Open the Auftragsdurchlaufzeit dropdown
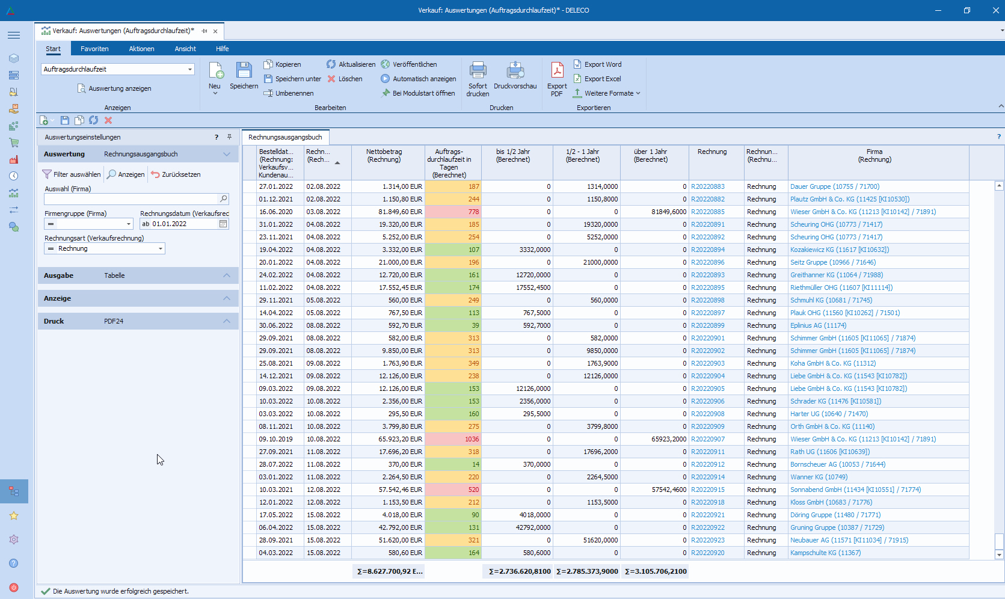Image resolution: width=1005 pixels, height=599 pixels. (x=190, y=69)
